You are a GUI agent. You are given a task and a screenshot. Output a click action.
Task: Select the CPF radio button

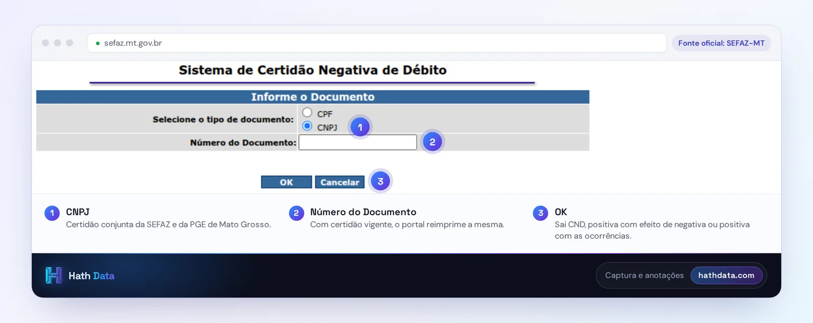(x=307, y=112)
